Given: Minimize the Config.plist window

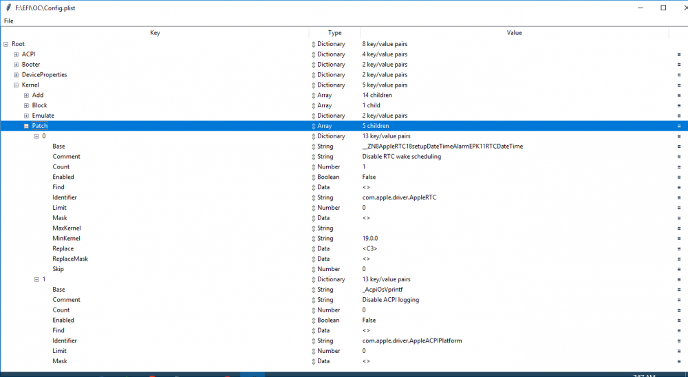Looking at the screenshot, I should 641,8.
